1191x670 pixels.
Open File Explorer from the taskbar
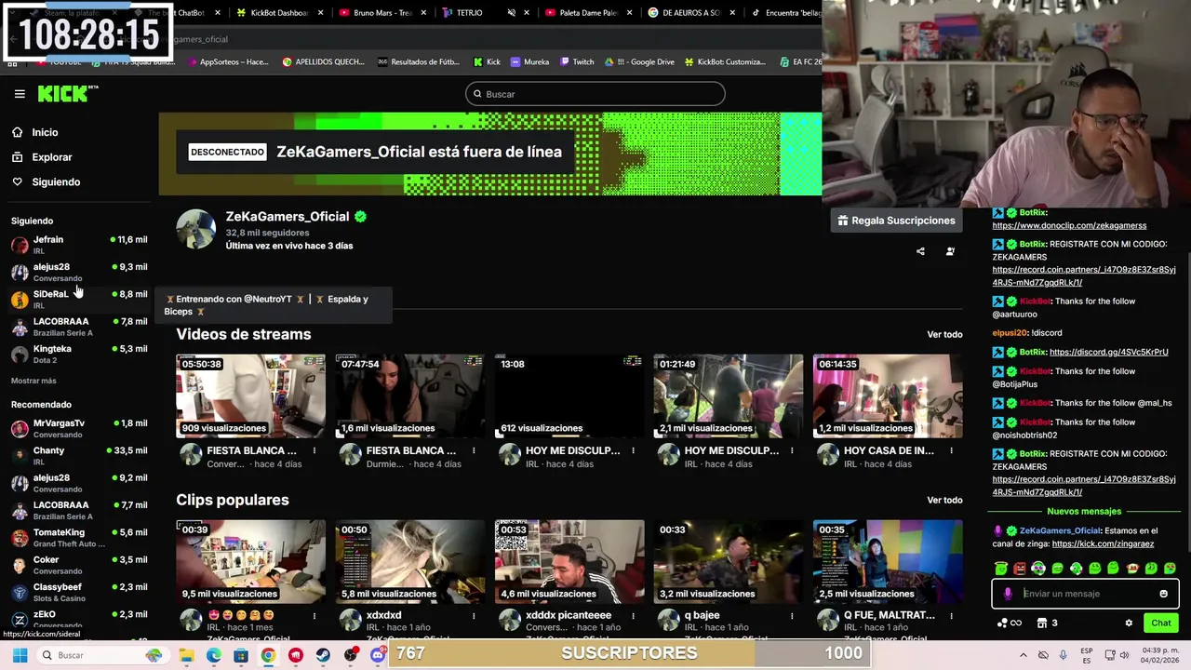(x=186, y=655)
